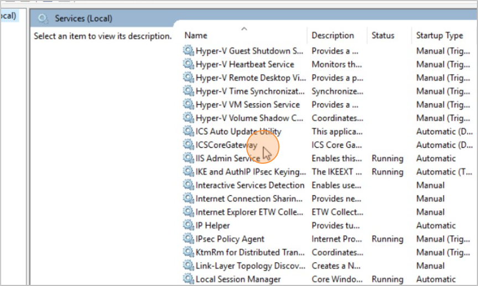
Task: Click 'Core Windo...' description text
Action: tap(337, 279)
